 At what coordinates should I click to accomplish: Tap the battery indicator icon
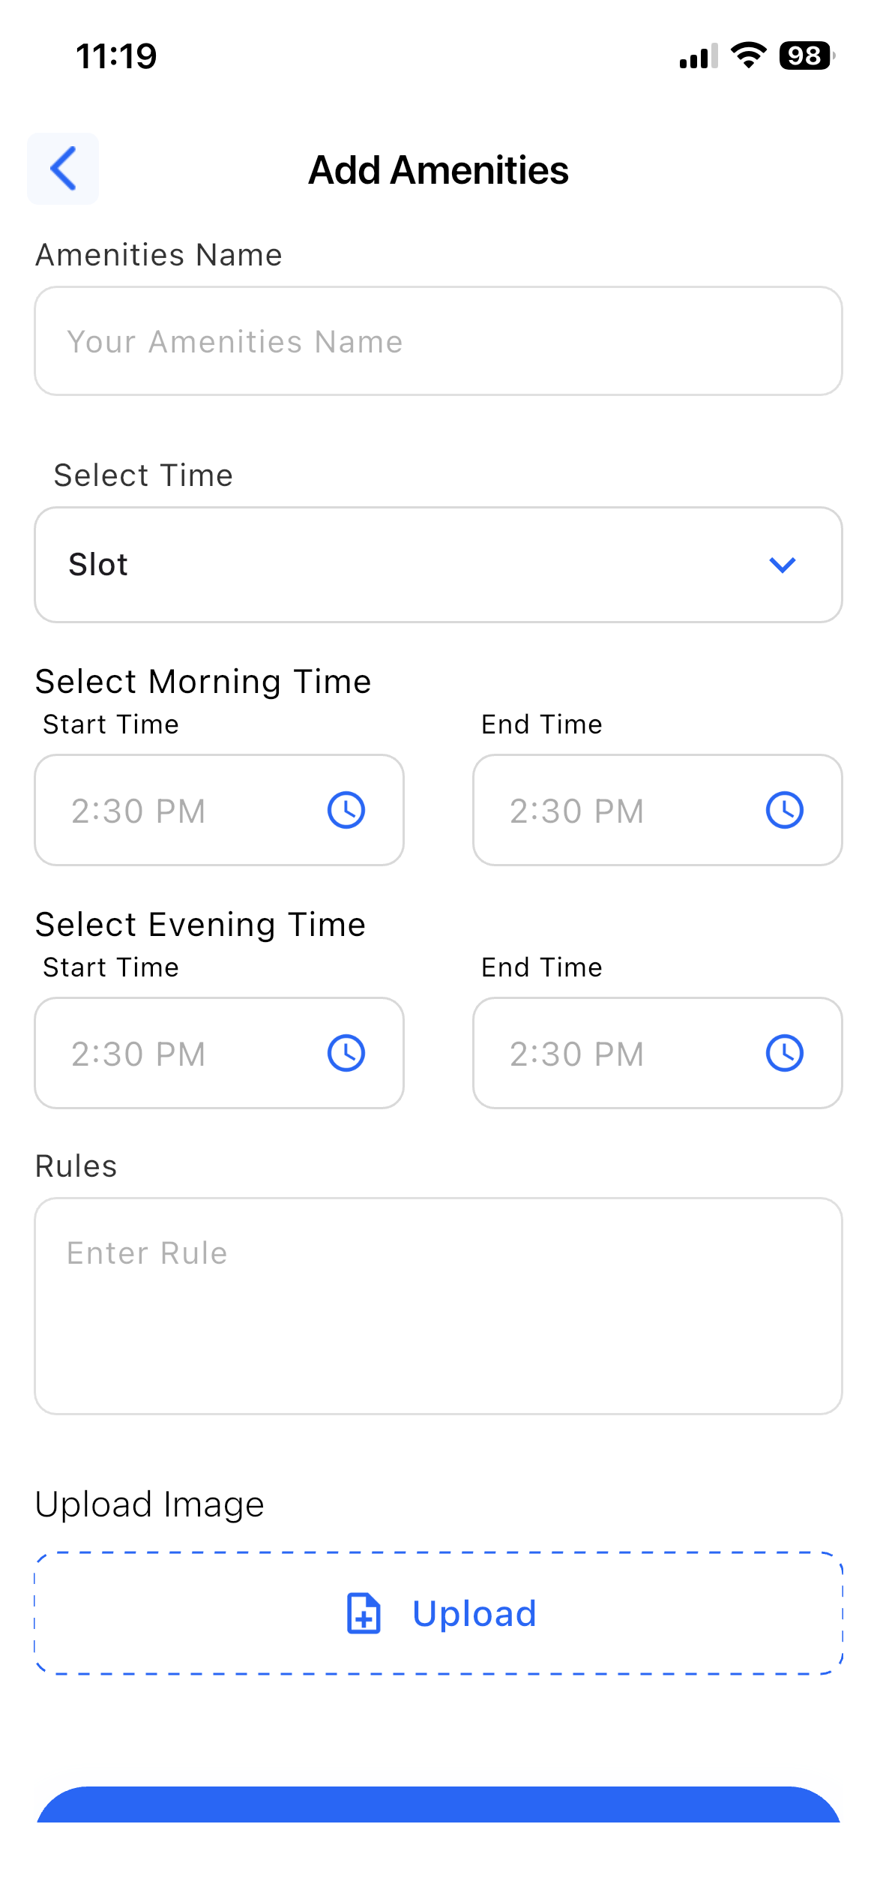pyautogui.click(x=807, y=55)
